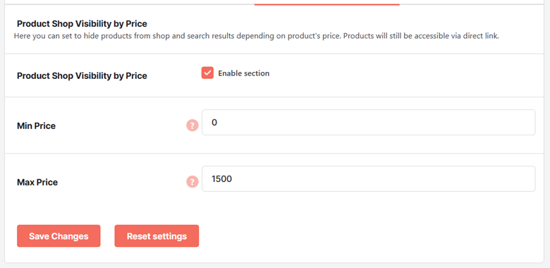Uncheck the Enable section checkbox
This screenshot has height=268, width=550.
click(207, 73)
